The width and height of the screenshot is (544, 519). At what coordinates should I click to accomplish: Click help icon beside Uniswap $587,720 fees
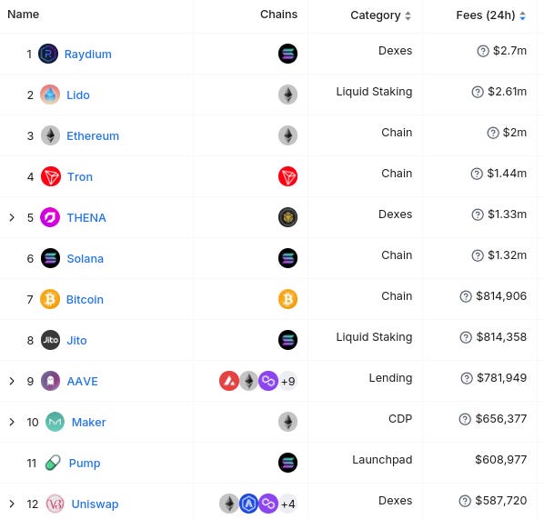(x=465, y=501)
